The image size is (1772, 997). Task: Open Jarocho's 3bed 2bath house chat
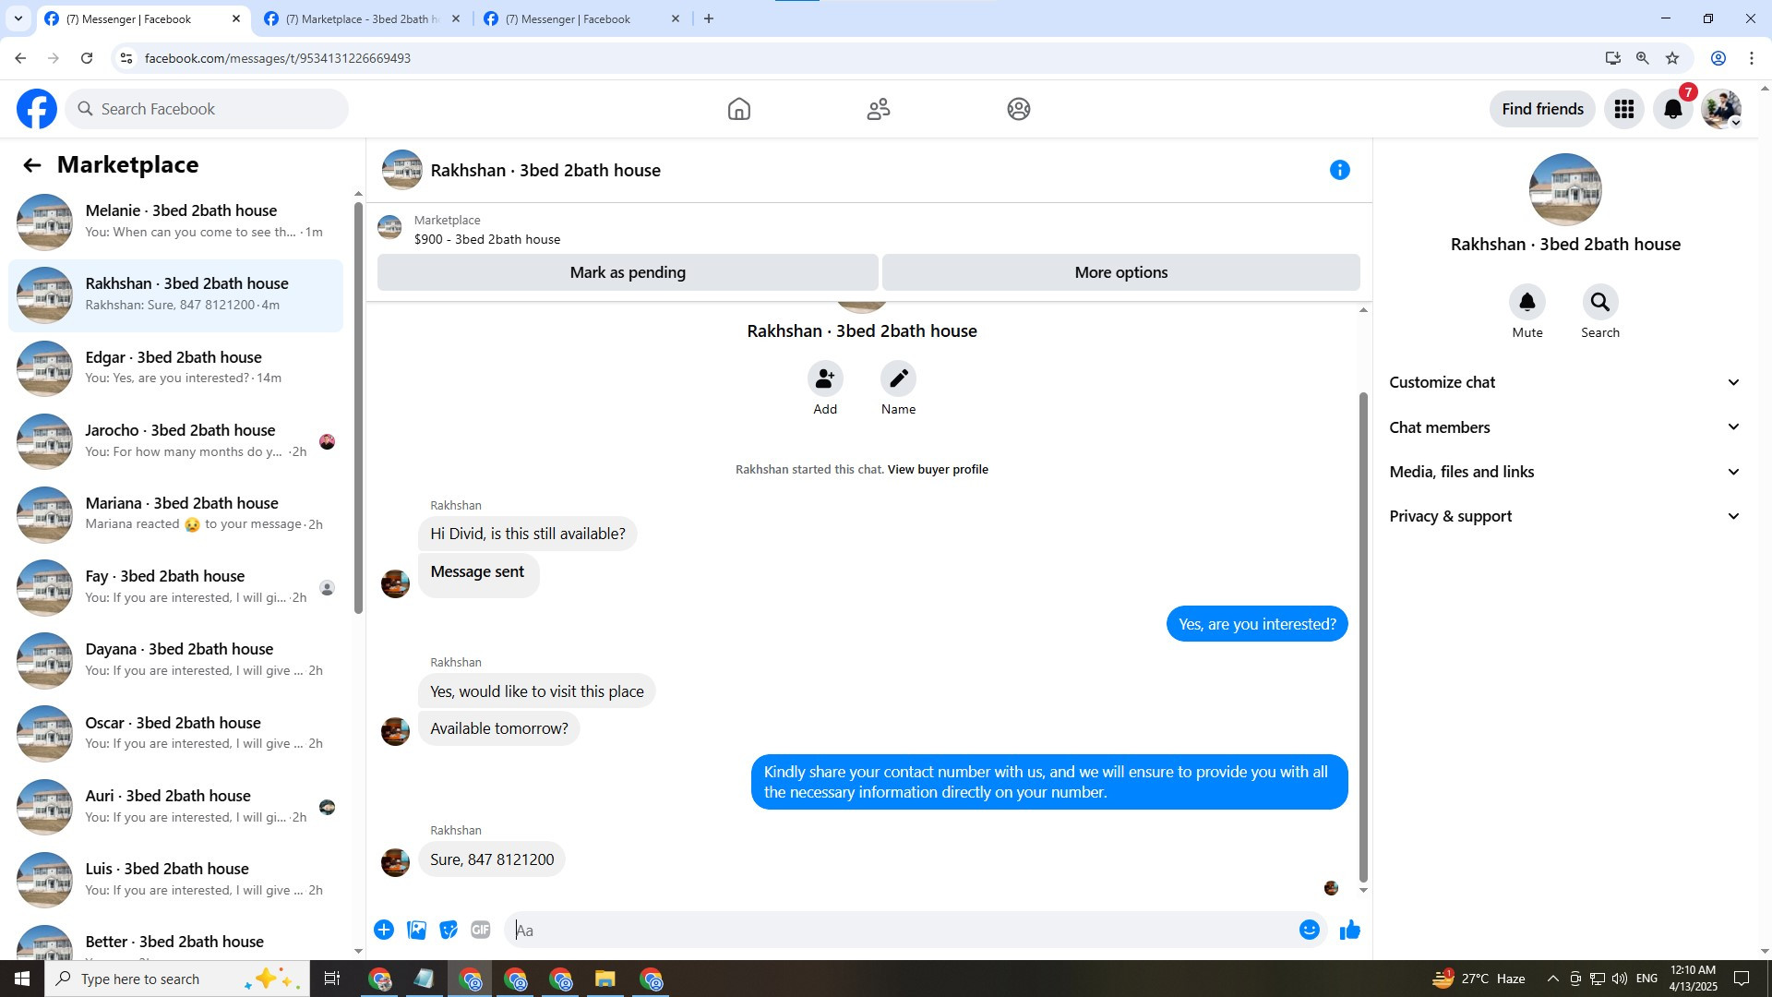175,441
